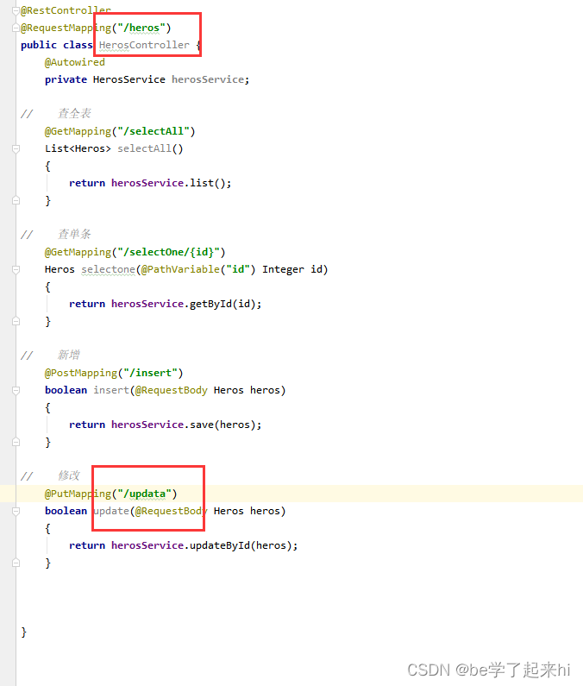Click fold-end marker after updateById method body
This screenshot has height=686, width=583.
tap(16, 563)
